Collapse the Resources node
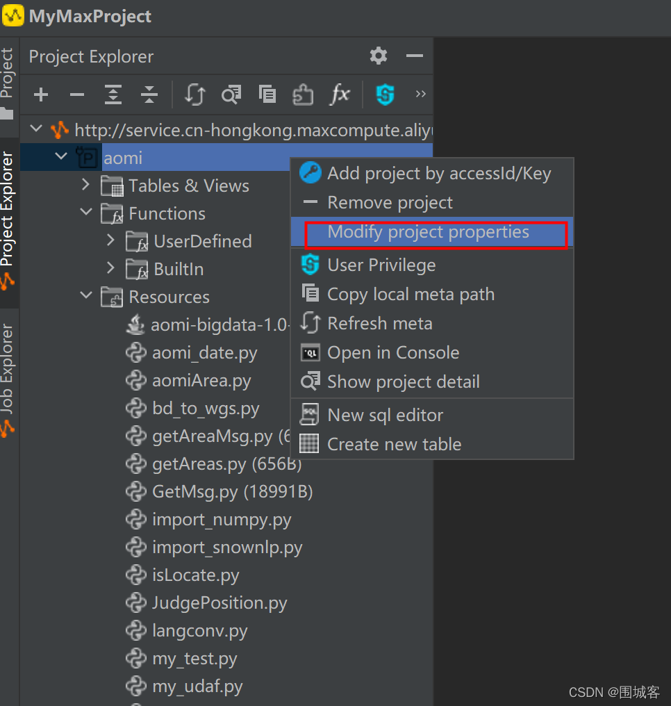671x706 pixels. (85, 295)
